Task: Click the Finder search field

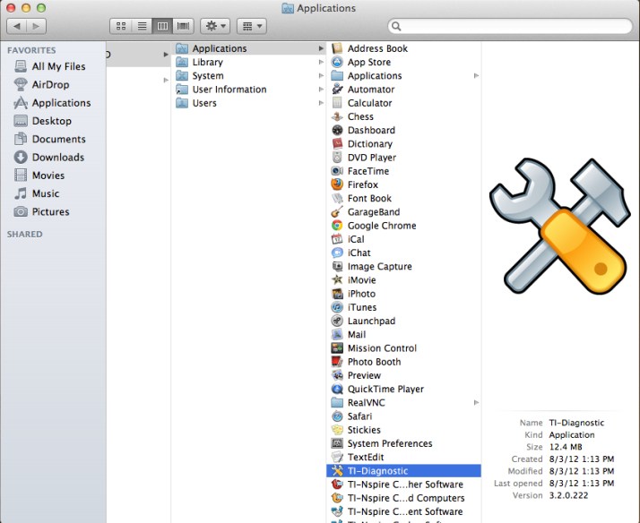Action: 510,26
